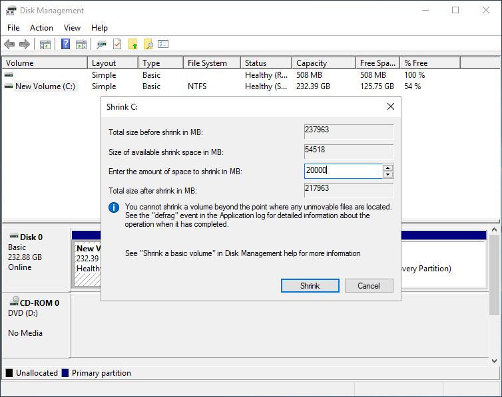Image resolution: width=502 pixels, height=397 pixels.
Task: Click the available shrink space field 54518
Action: [349, 152]
